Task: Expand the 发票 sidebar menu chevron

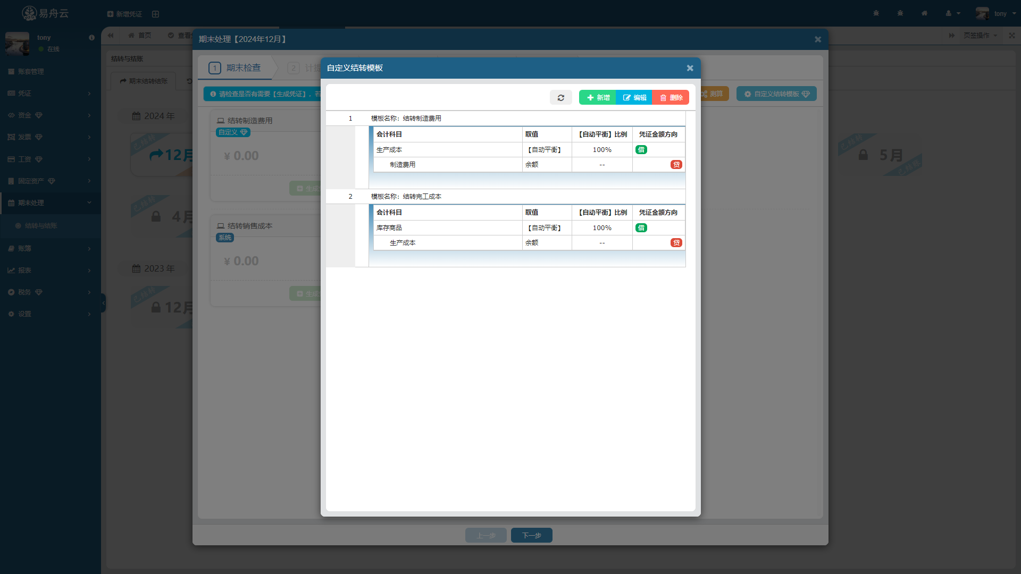Action: 89,137
